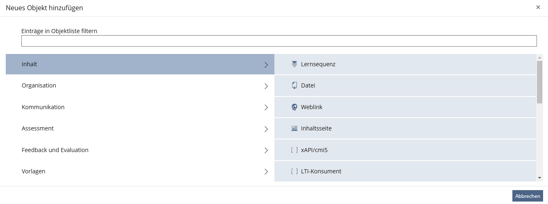
Task: Expand the Assessment chevron arrow
Action: [x=266, y=129]
